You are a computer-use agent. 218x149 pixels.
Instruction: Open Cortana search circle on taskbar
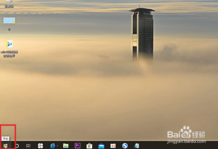point(17,146)
